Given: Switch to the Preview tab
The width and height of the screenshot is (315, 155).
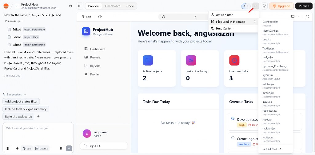Looking at the screenshot, I should 94,6.
